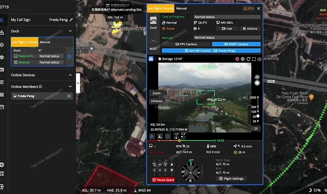Open the map annotations sidebar icon
This screenshot has width=327, height=194.
2,33
